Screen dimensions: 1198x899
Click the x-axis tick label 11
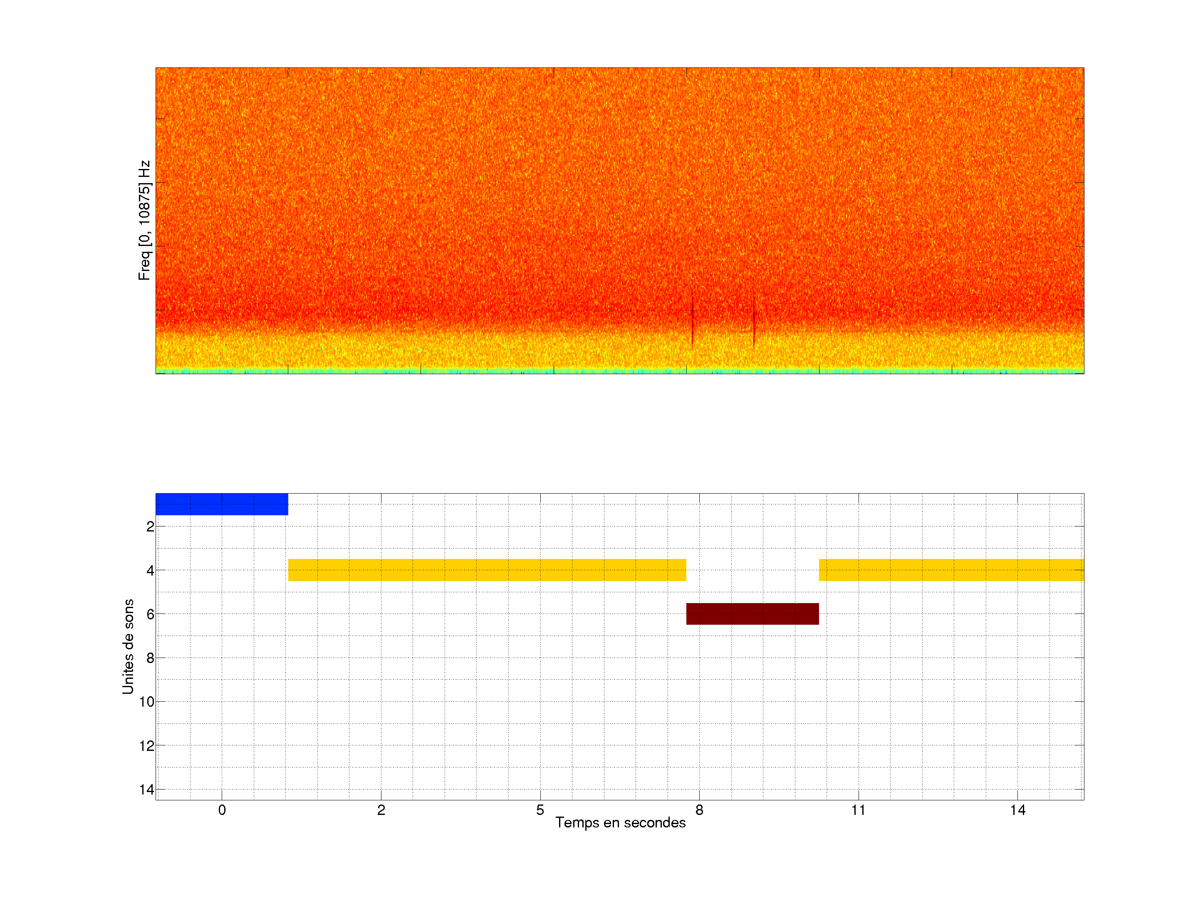click(858, 810)
